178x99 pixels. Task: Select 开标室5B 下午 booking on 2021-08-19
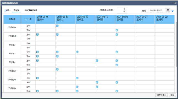(x=97, y=82)
